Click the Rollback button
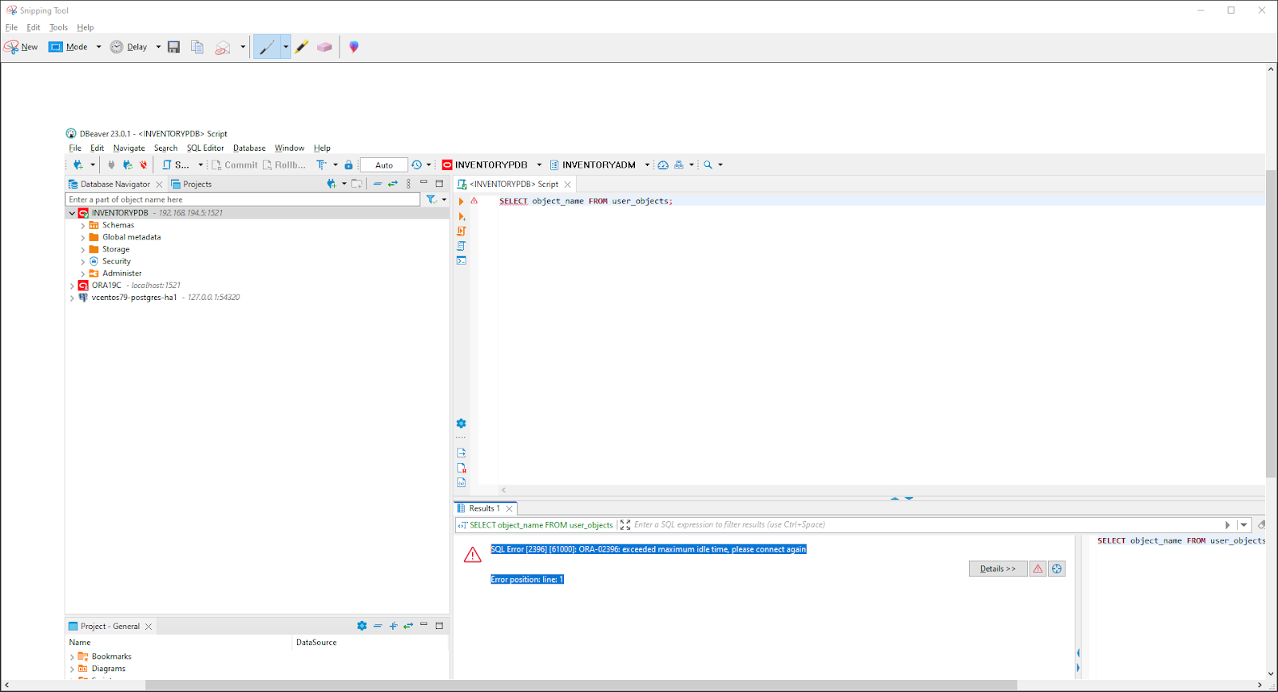The height and width of the screenshot is (692, 1278). pos(284,165)
